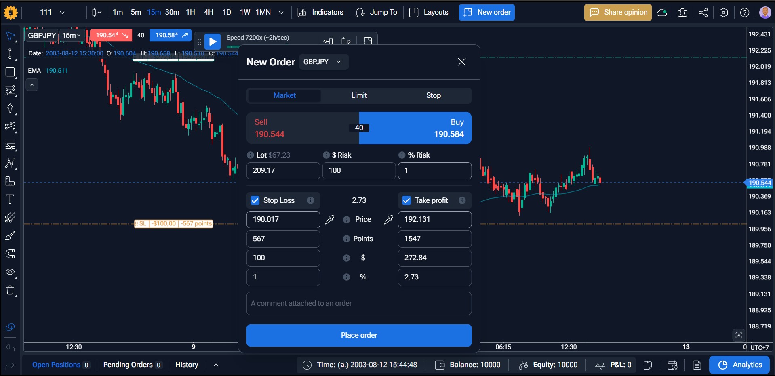Viewport: 775px width, 376px height.
Task: Open the share icon in top bar
Action: (x=703, y=13)
